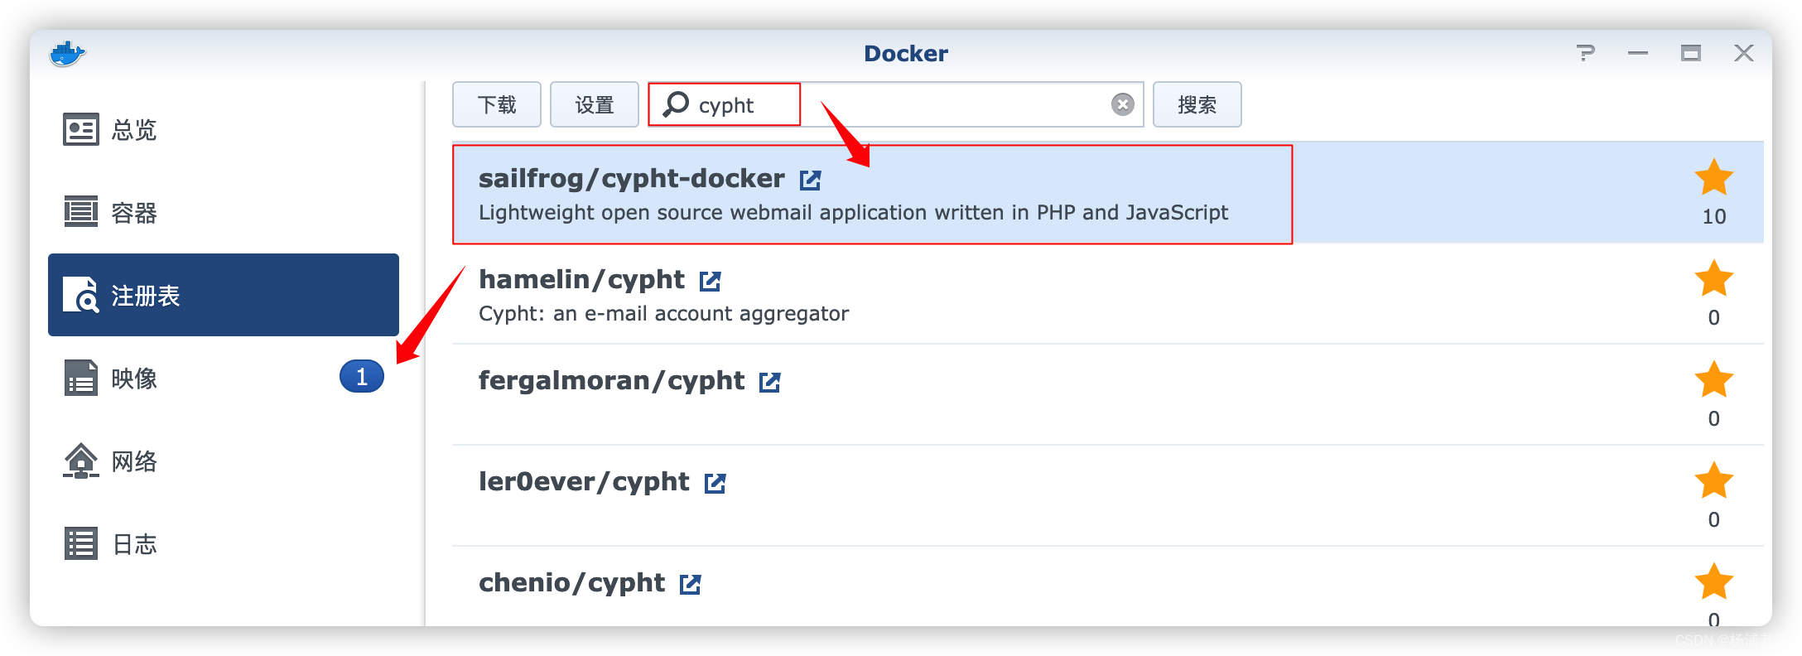
Task: Open the help question mark
Action: point(1585,54)
